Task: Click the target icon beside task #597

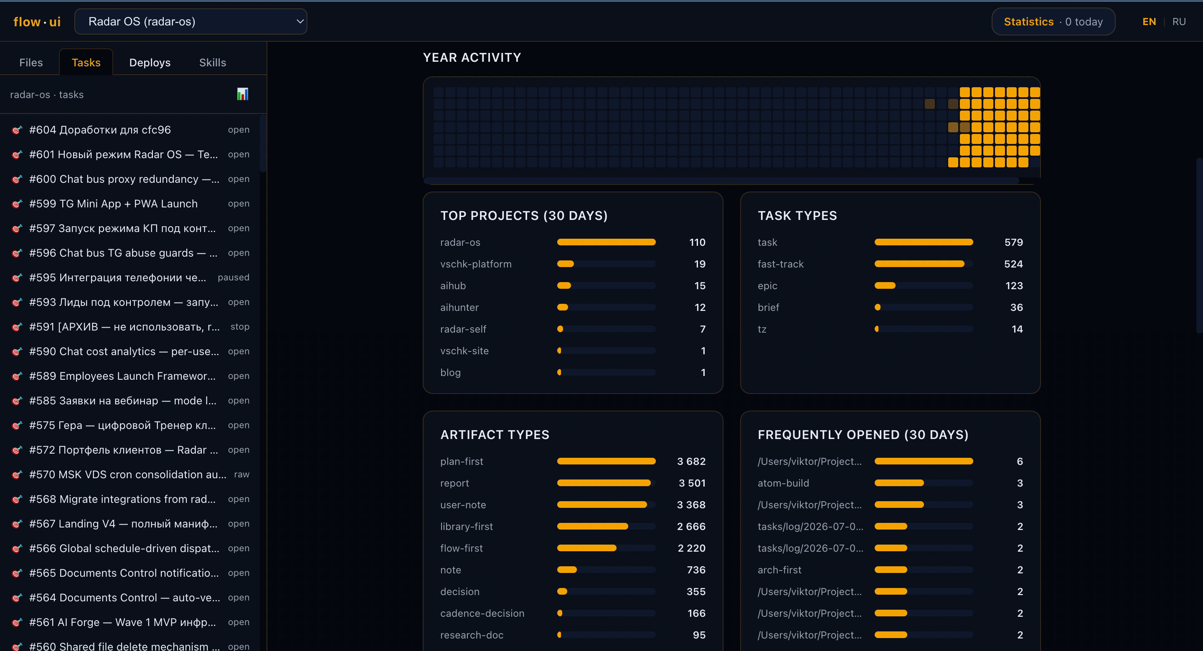Action: (17, 228)
